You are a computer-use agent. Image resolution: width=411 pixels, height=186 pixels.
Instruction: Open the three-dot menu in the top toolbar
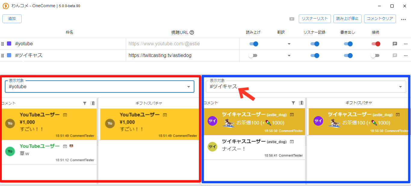click(x=403, y=19)
